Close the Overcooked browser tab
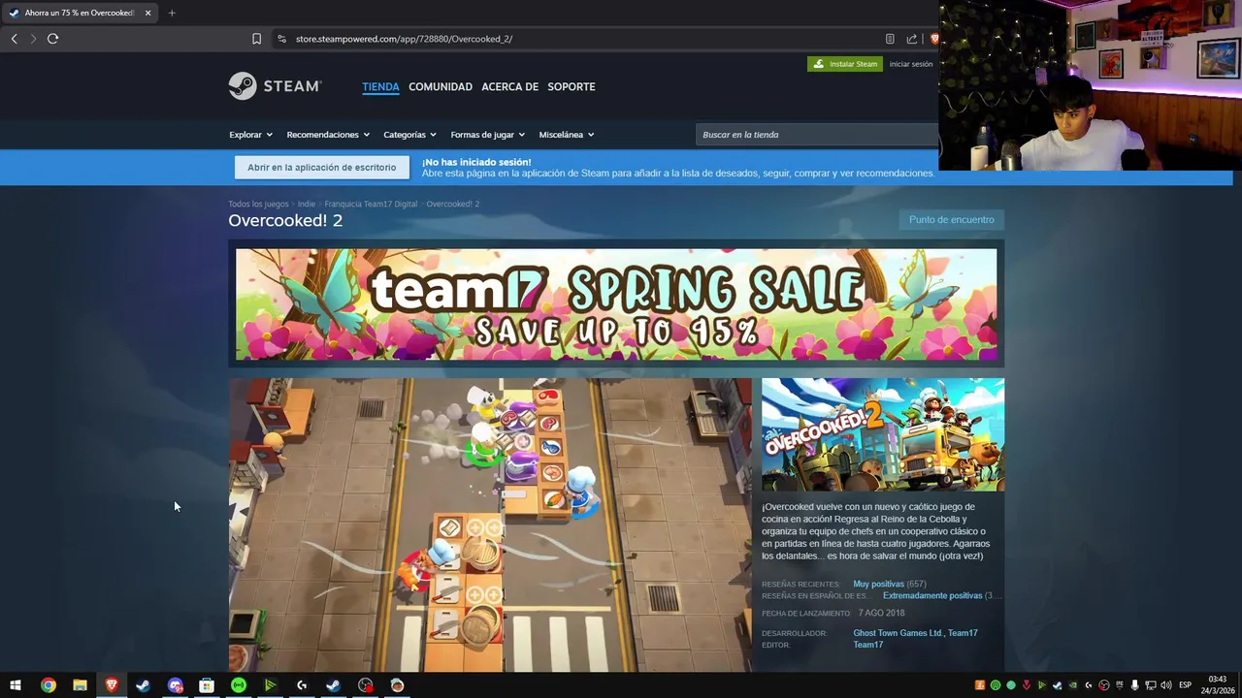The image size is (1242, 698). (x=147, y=13)
